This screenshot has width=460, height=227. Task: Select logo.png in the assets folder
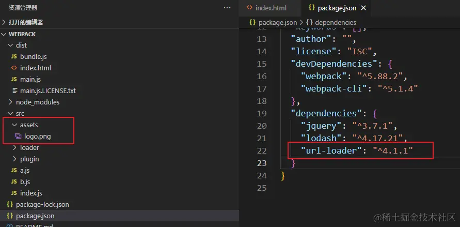pyautogui.click(x=38, y=137)
